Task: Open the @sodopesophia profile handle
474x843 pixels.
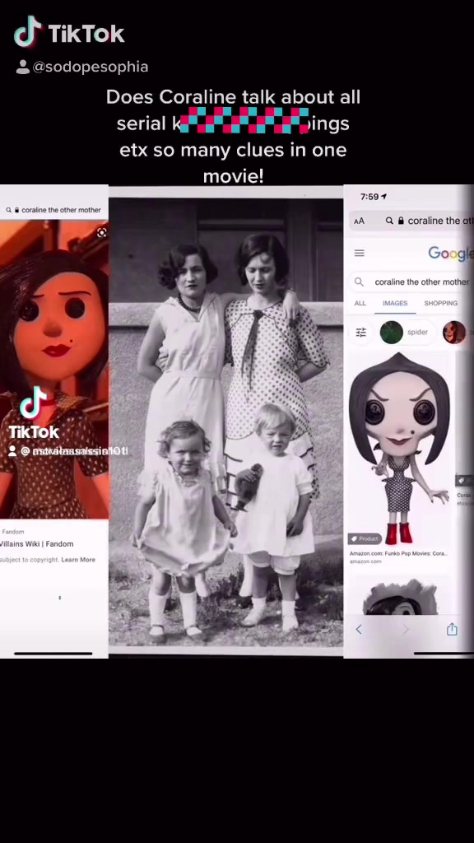Action: pos(82,67)
